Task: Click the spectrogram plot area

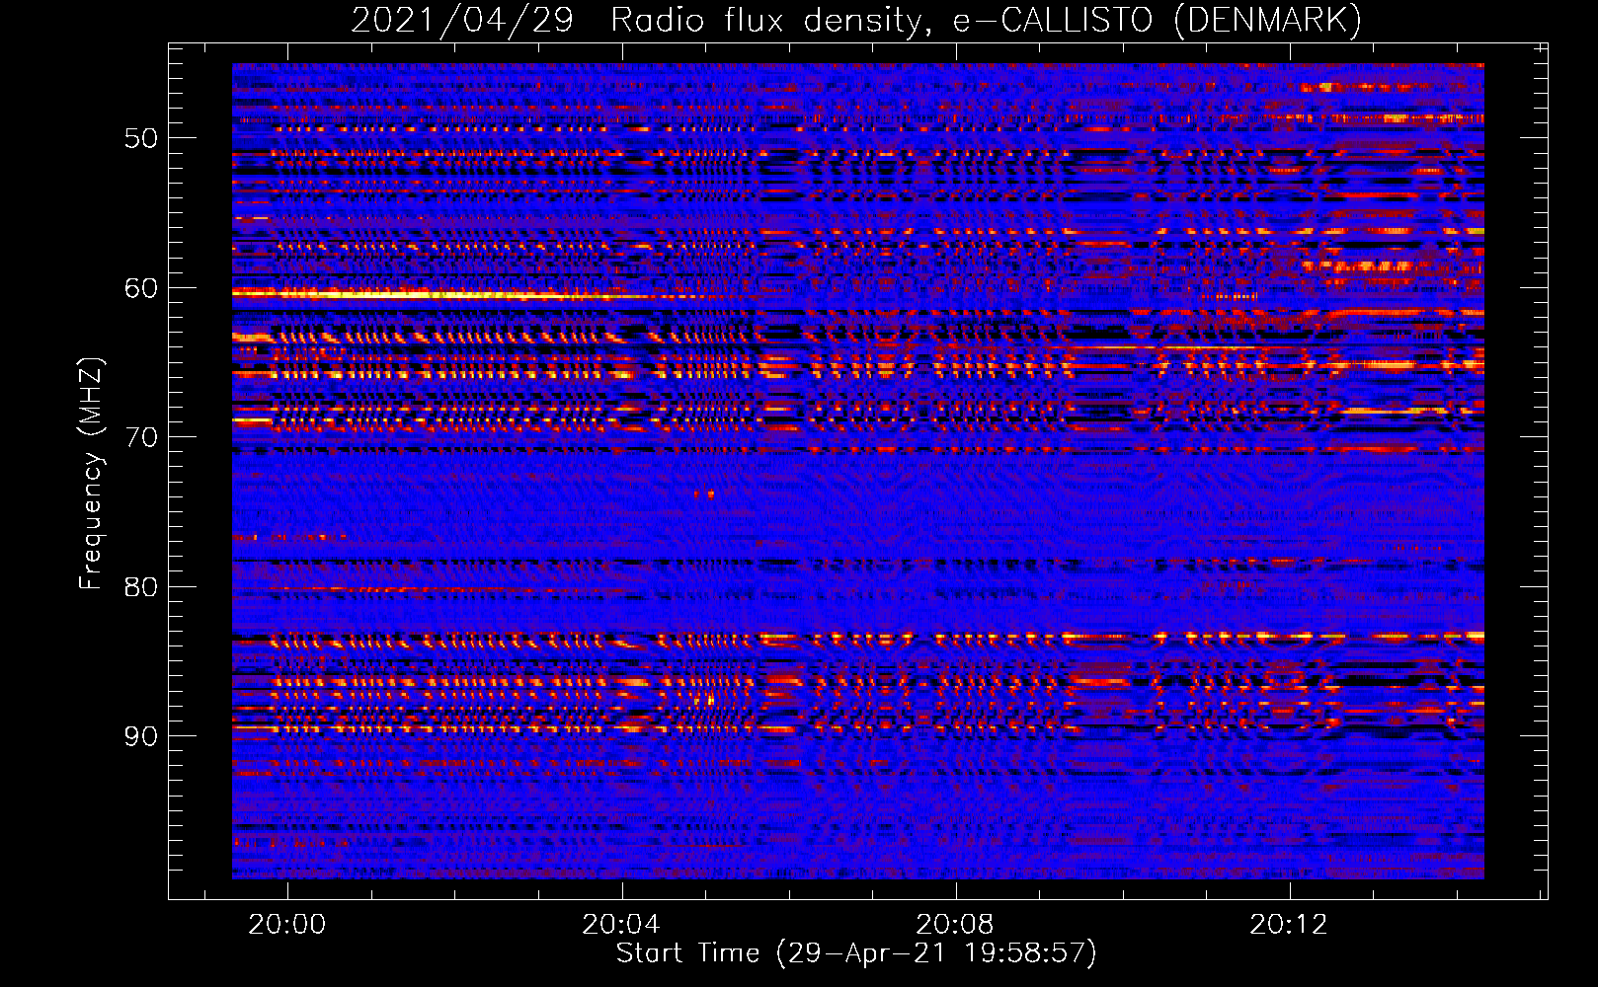Action: coord(858,471)
